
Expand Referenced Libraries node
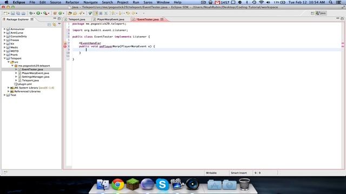[x=9, y=91]
